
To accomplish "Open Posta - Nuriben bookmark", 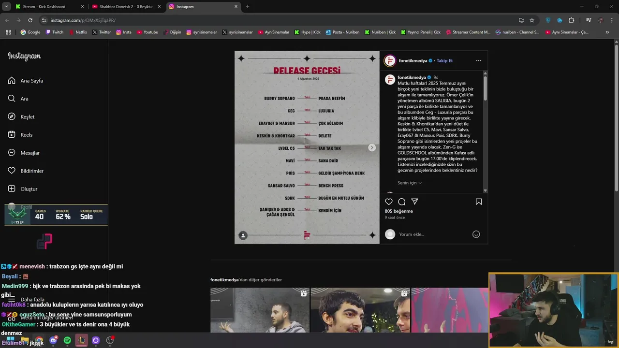I will coord(343,32).
